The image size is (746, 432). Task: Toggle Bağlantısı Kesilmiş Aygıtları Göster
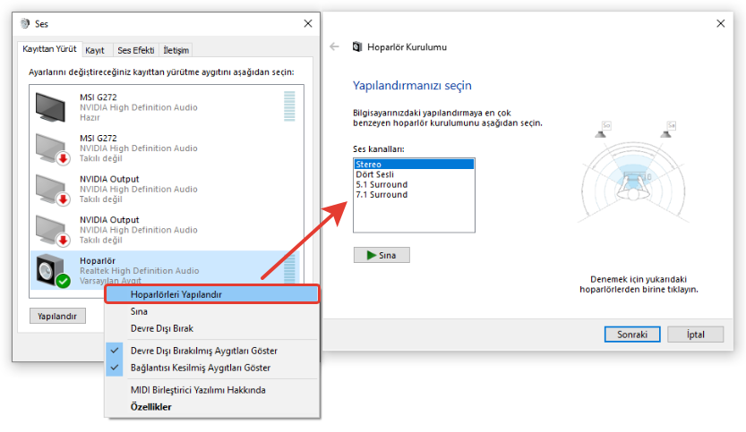pyautogui.click(x=200, y=368)
